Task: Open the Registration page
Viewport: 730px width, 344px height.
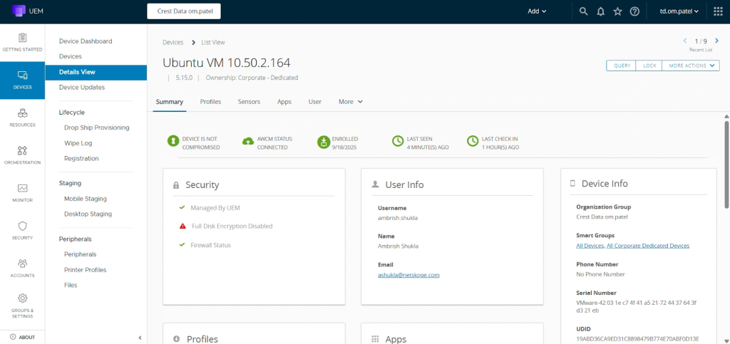Action: 81,158
